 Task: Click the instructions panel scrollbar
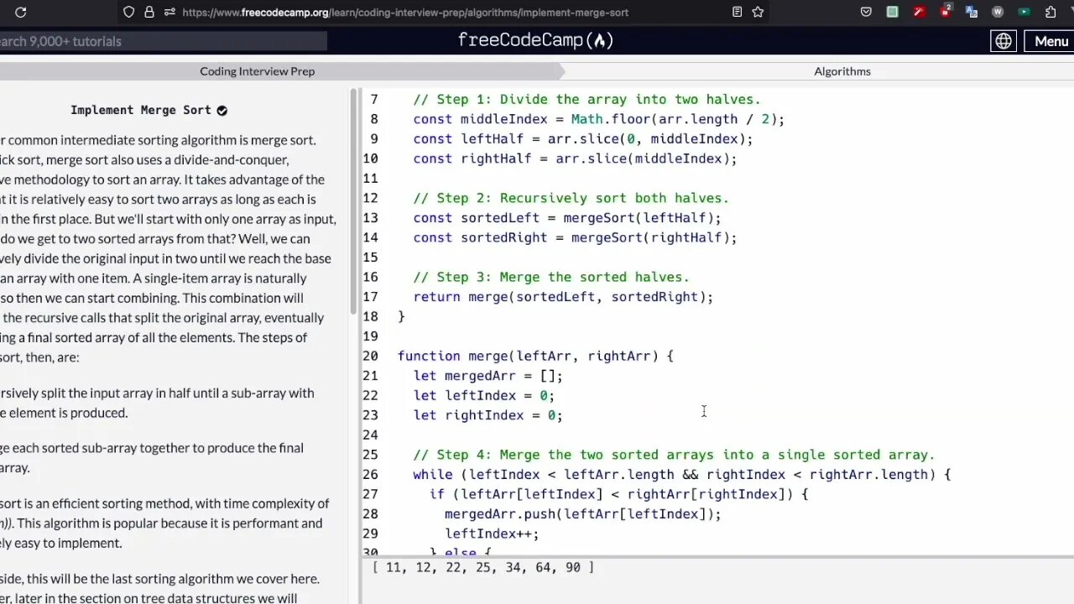point(355,201)
